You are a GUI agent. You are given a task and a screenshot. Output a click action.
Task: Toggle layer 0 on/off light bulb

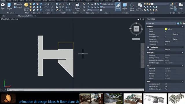coord(145,4)
